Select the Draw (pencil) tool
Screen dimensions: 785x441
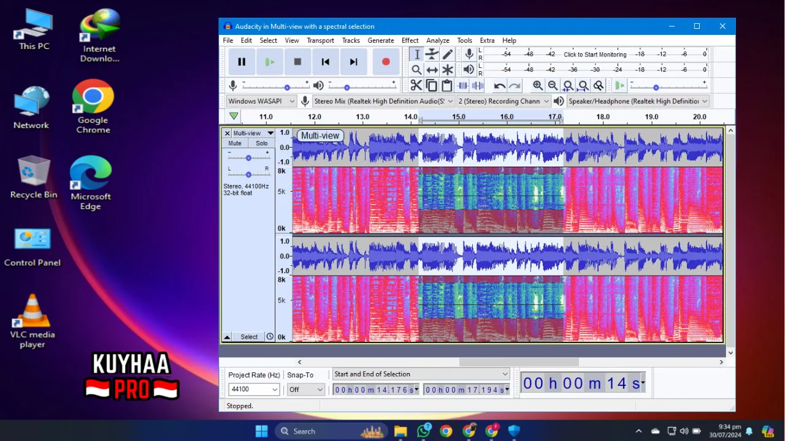tap(448, 55)
